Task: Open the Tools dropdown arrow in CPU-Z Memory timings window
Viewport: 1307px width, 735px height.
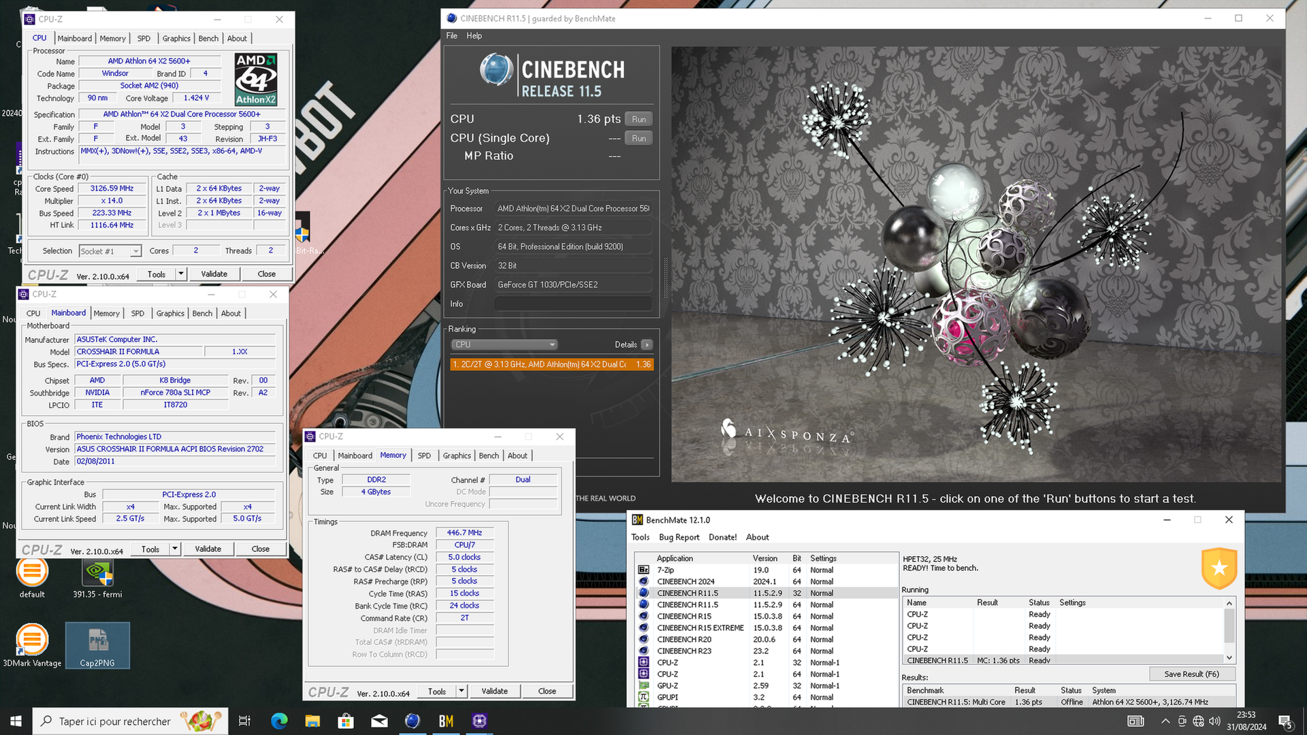Action: [x=462, y=691]
